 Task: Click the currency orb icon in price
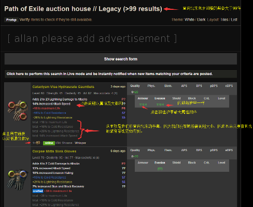[x=38, y=143]
